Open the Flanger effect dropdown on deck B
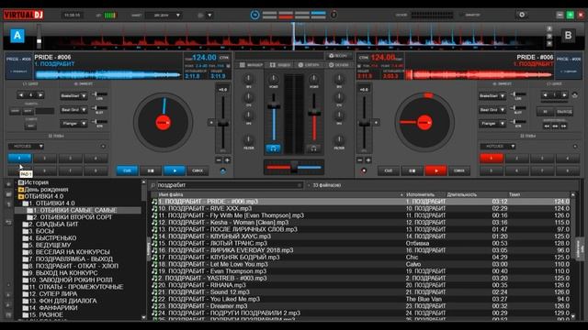588x330 pixels. pyautogui.click(x=492, y=123)
